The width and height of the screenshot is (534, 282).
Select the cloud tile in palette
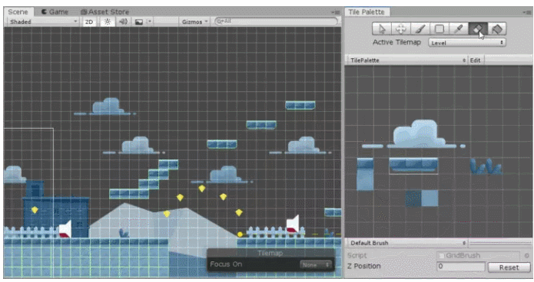coord(414,134)
